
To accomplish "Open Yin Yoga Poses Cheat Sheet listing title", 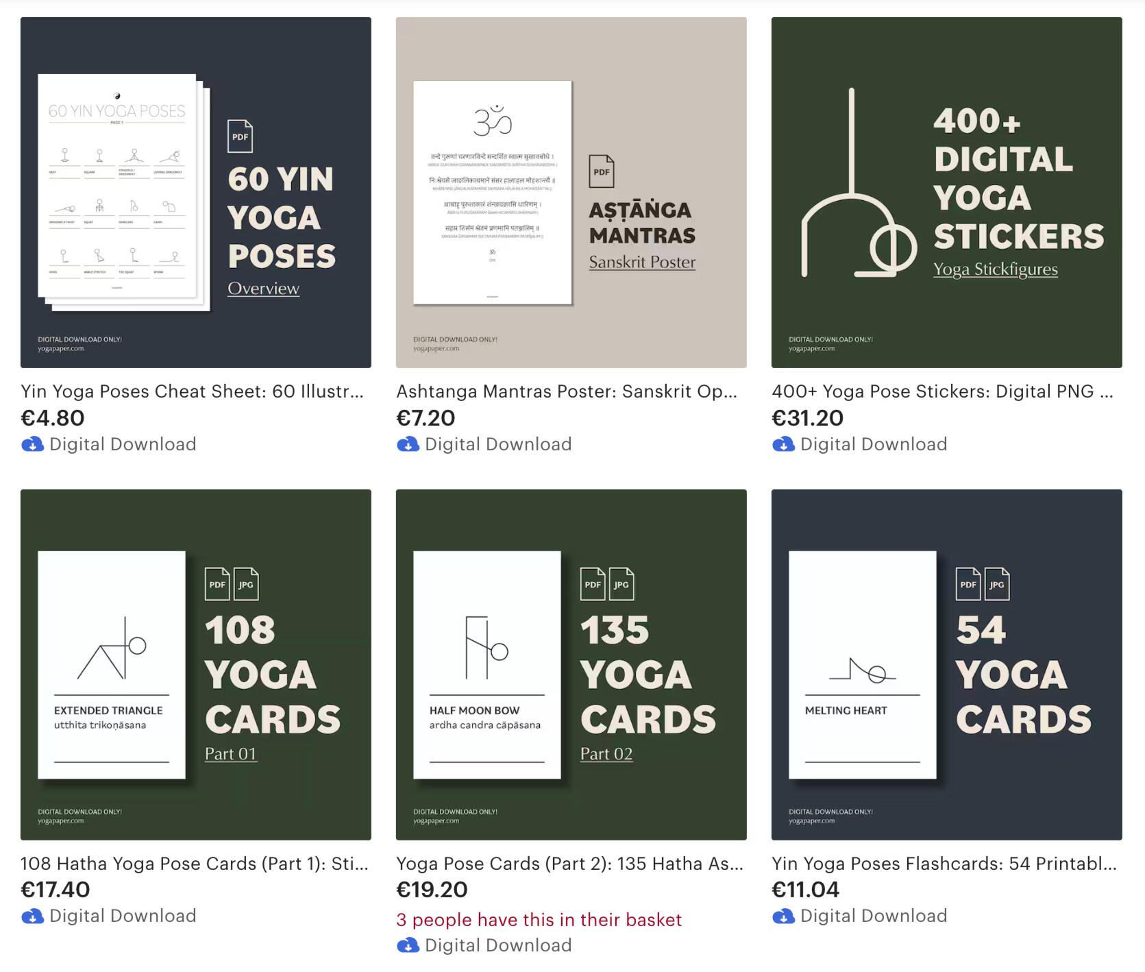I will coord(193,391).
